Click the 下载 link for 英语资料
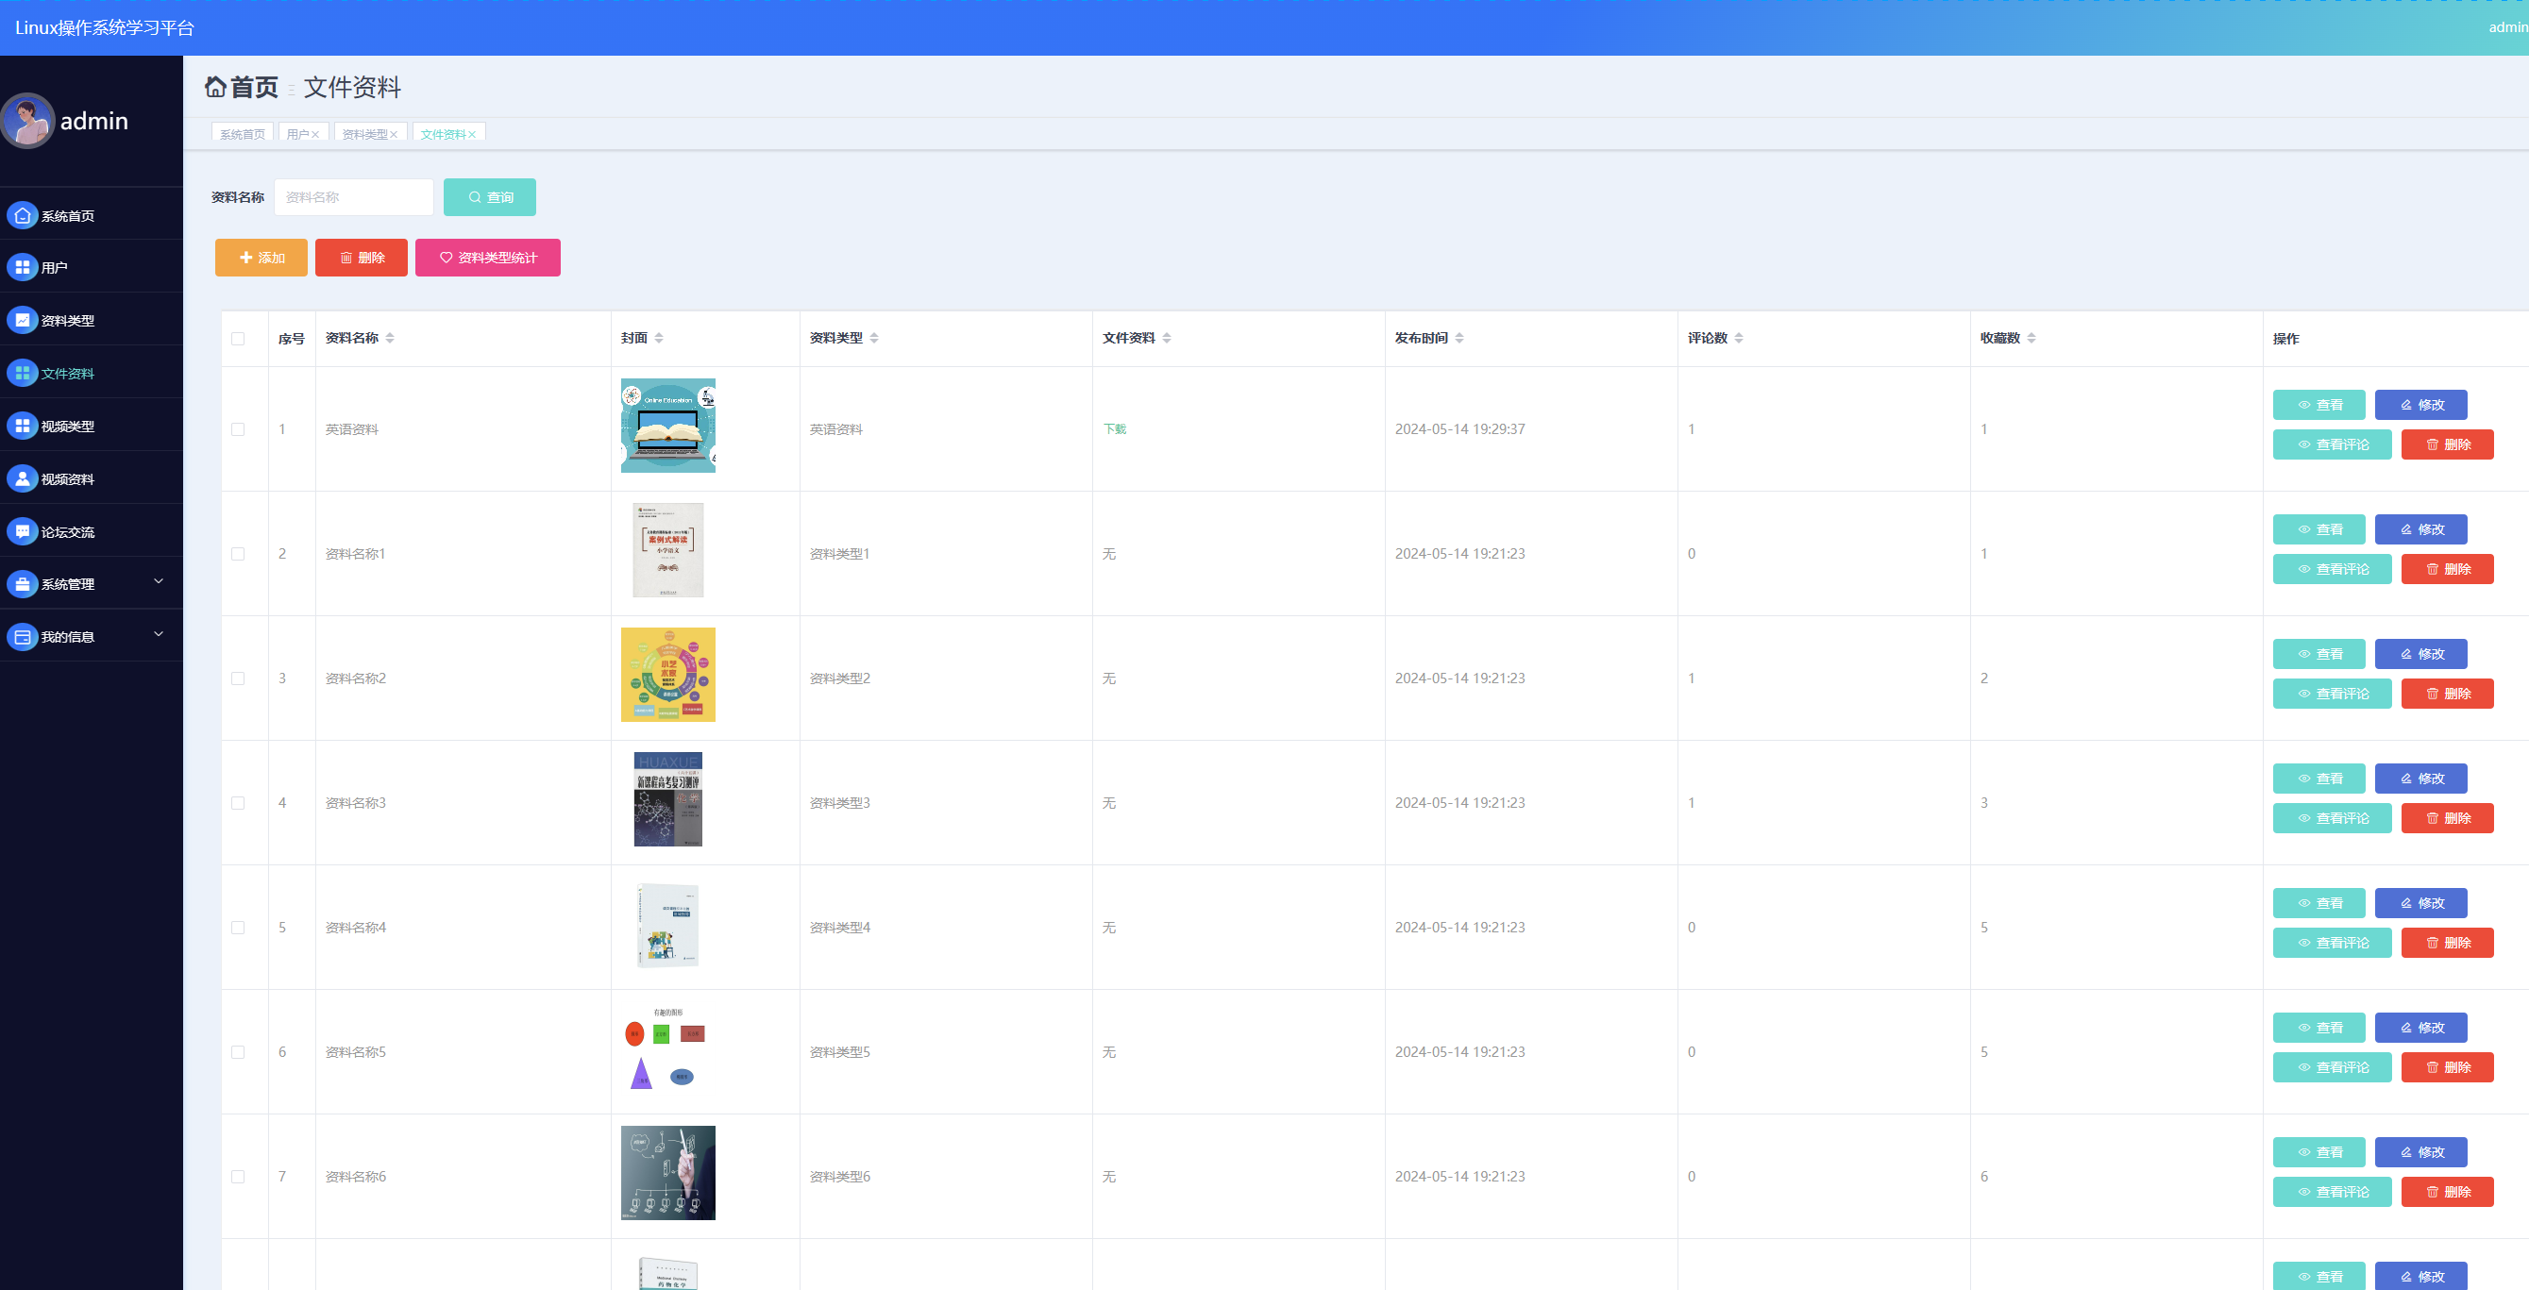This screenshot has width=2529, height=1290. pyautogui.click(x=1114, y=429)
